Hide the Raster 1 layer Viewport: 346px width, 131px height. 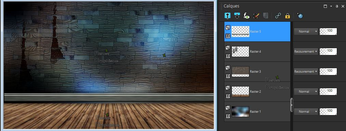(x=228, y=116)
